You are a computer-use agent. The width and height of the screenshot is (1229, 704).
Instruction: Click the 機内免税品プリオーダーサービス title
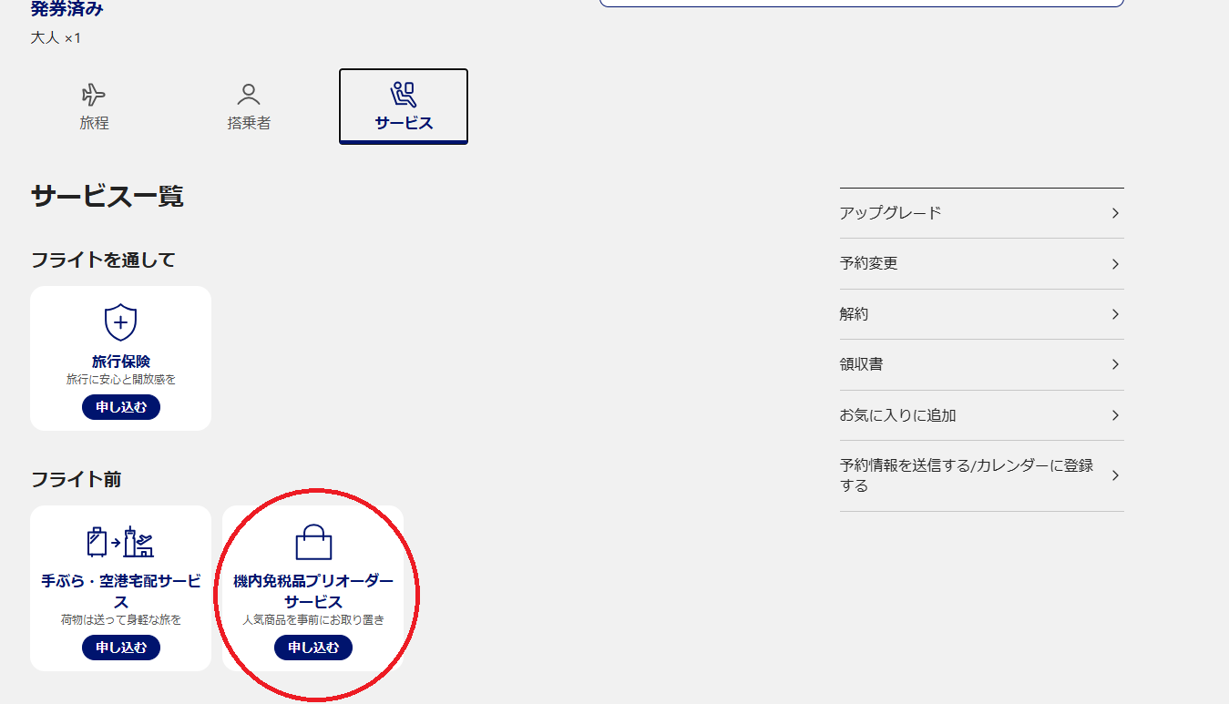313,591
